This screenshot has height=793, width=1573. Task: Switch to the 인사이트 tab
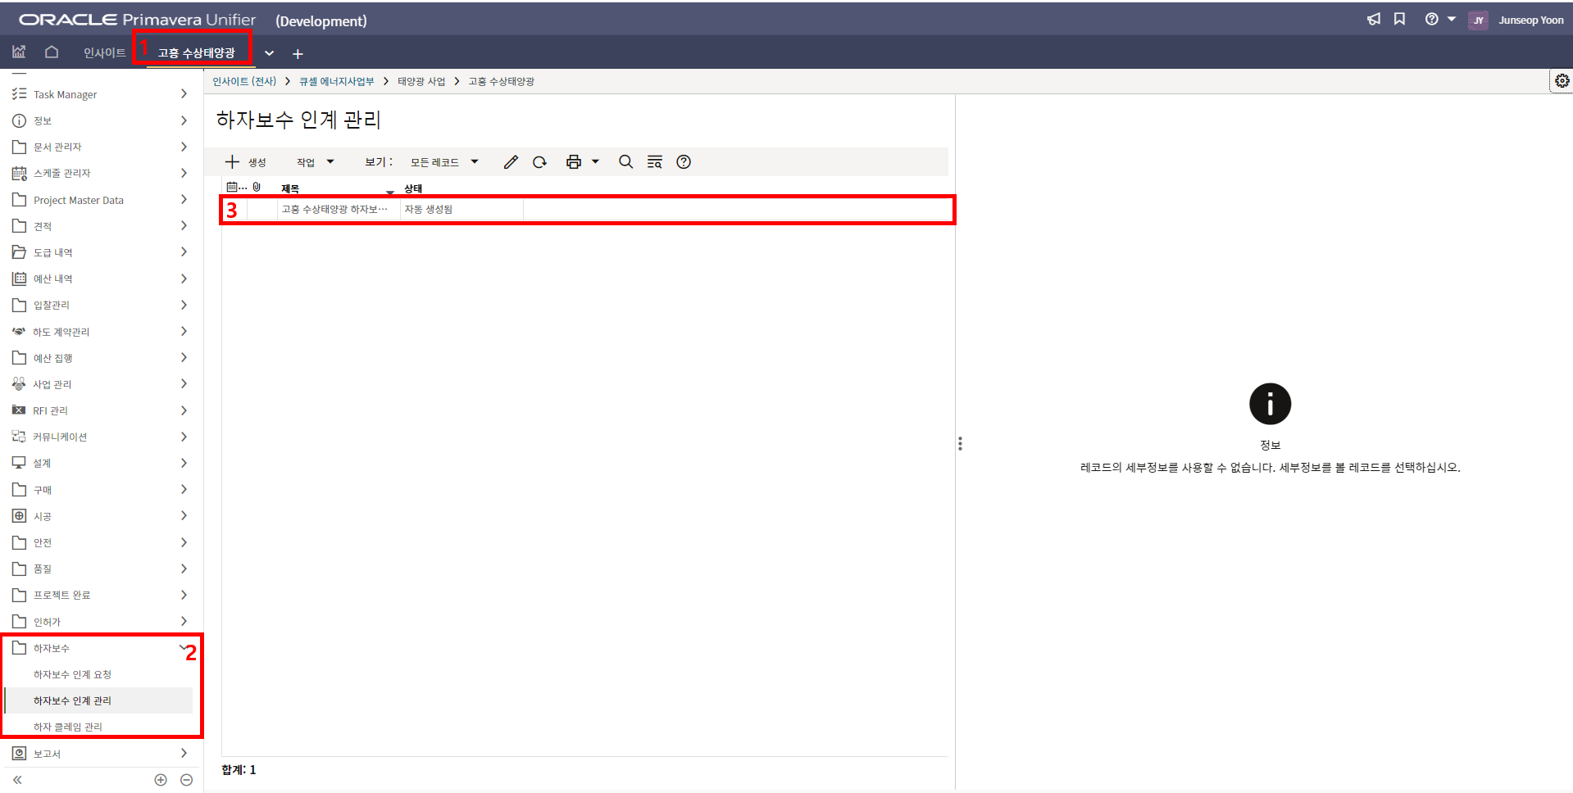pyautogui.click(x=104, y=53)
